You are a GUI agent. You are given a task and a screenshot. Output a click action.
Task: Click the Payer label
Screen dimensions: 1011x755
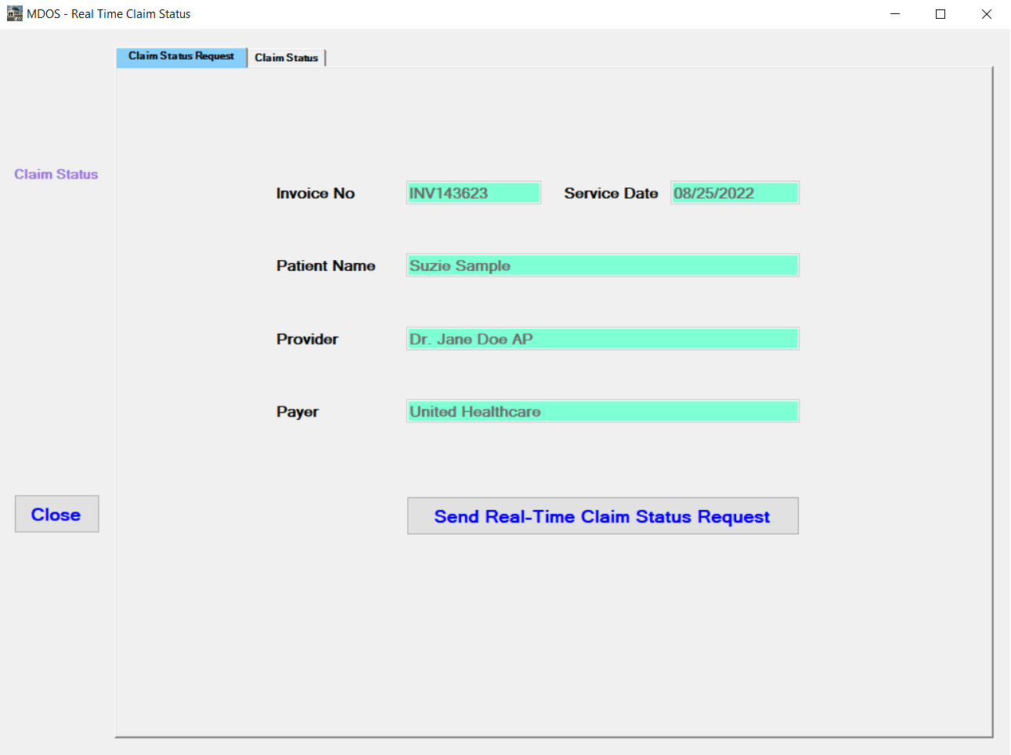point(297,411)
